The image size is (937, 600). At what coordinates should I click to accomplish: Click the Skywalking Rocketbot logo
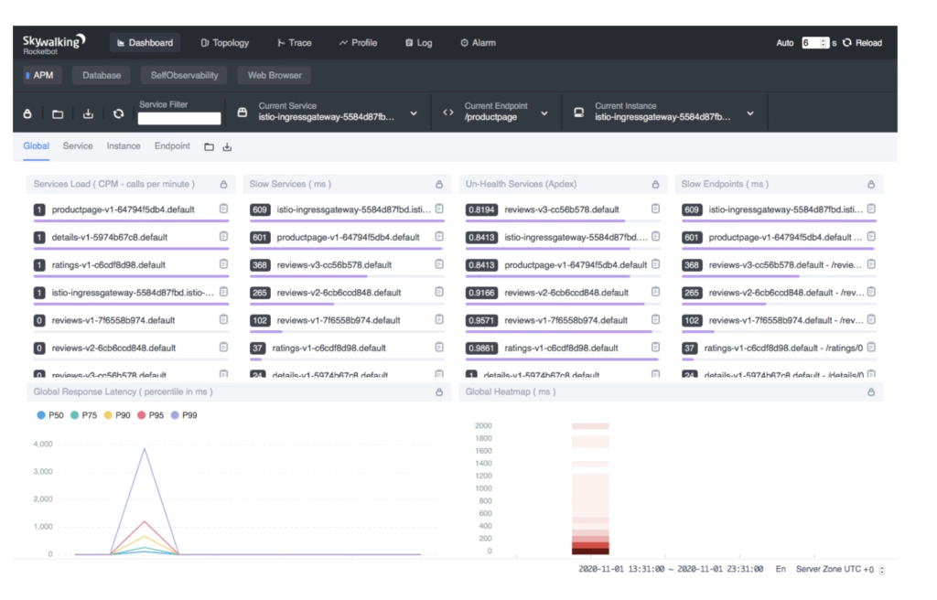click(53, 44)
